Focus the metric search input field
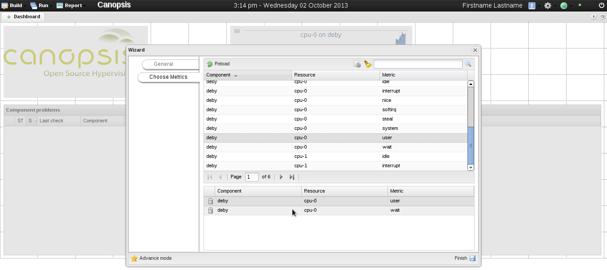The width and height of the screenshot is (607, 270). coord(418,64)
